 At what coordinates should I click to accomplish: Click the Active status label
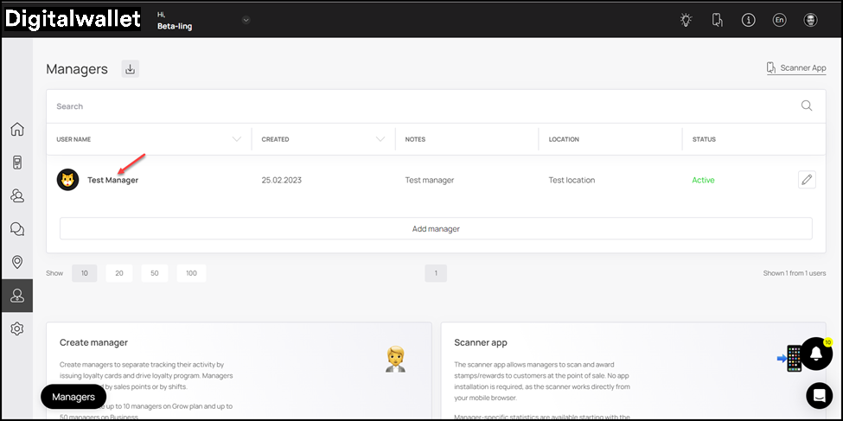tap(703, 180)
